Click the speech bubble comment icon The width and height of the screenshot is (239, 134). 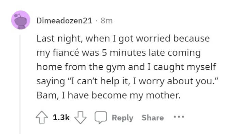[x=101, y=117]
